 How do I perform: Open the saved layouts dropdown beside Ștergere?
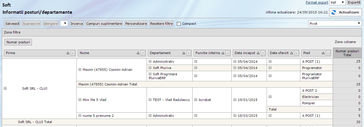64,23
